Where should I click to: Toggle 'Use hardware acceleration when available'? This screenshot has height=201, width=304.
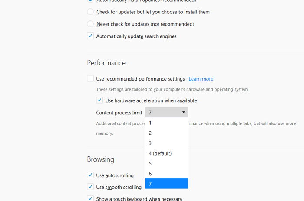[99, 100]
